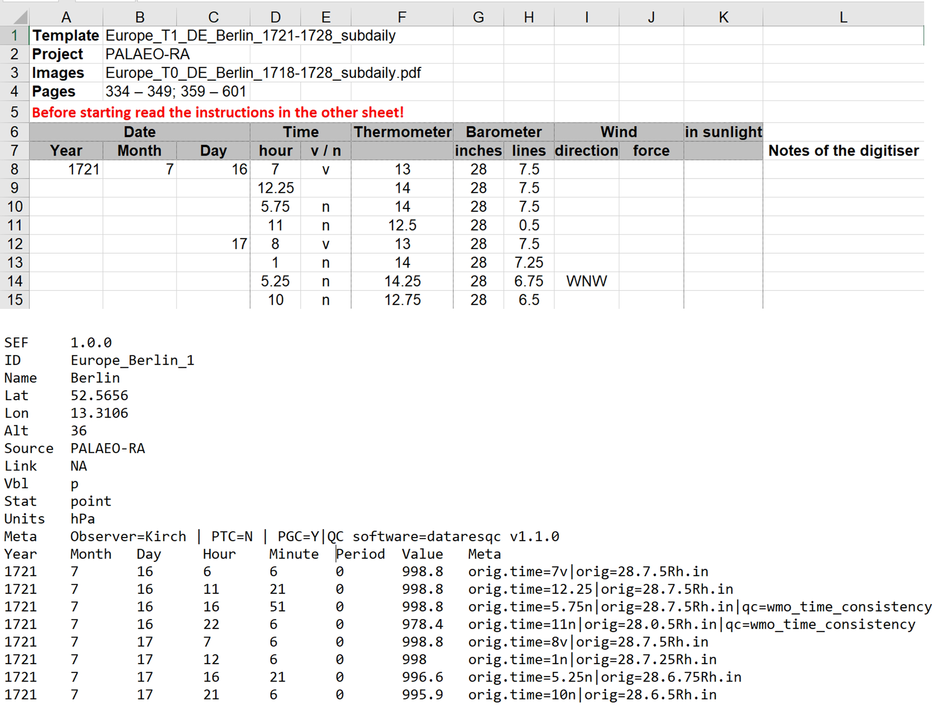The image size is (932, 705).
Task: Click the PALAEO-RA project cell
Action: pos(147,55)
